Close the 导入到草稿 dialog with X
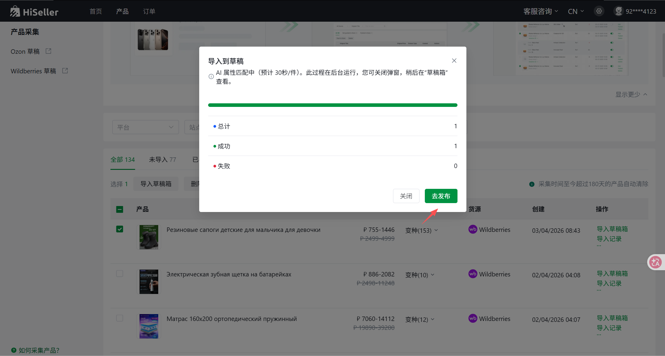This screenshot has width=665, height=356. point(454,61)
